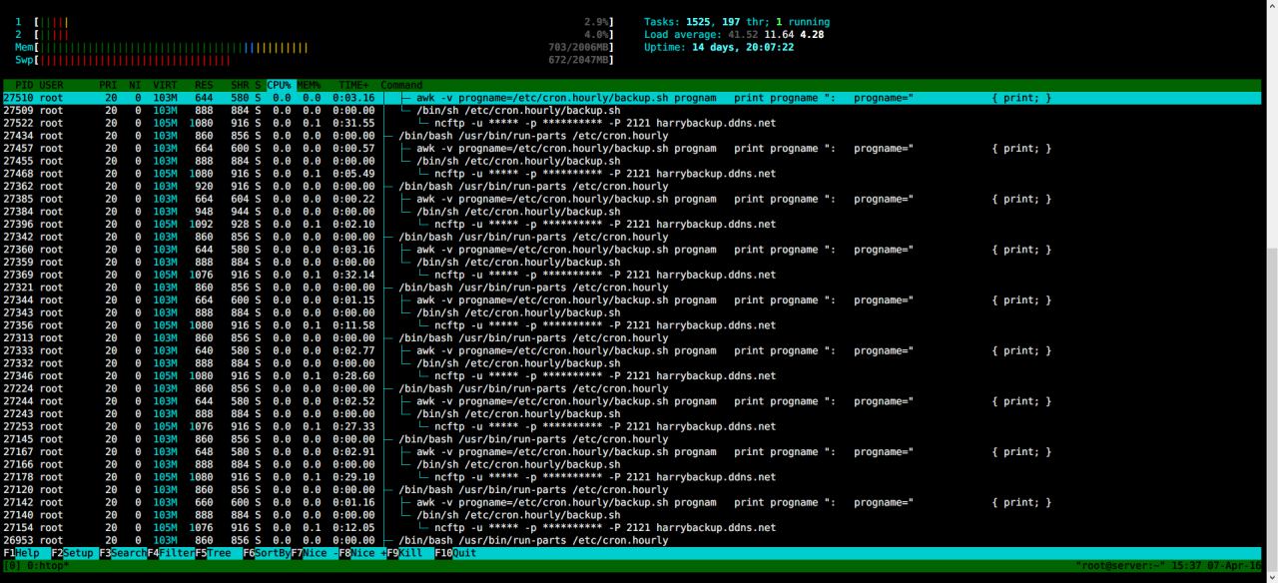Select run-parts process row PID 27342
Viewport: 1278px width, 583px height.
(631, 237)
